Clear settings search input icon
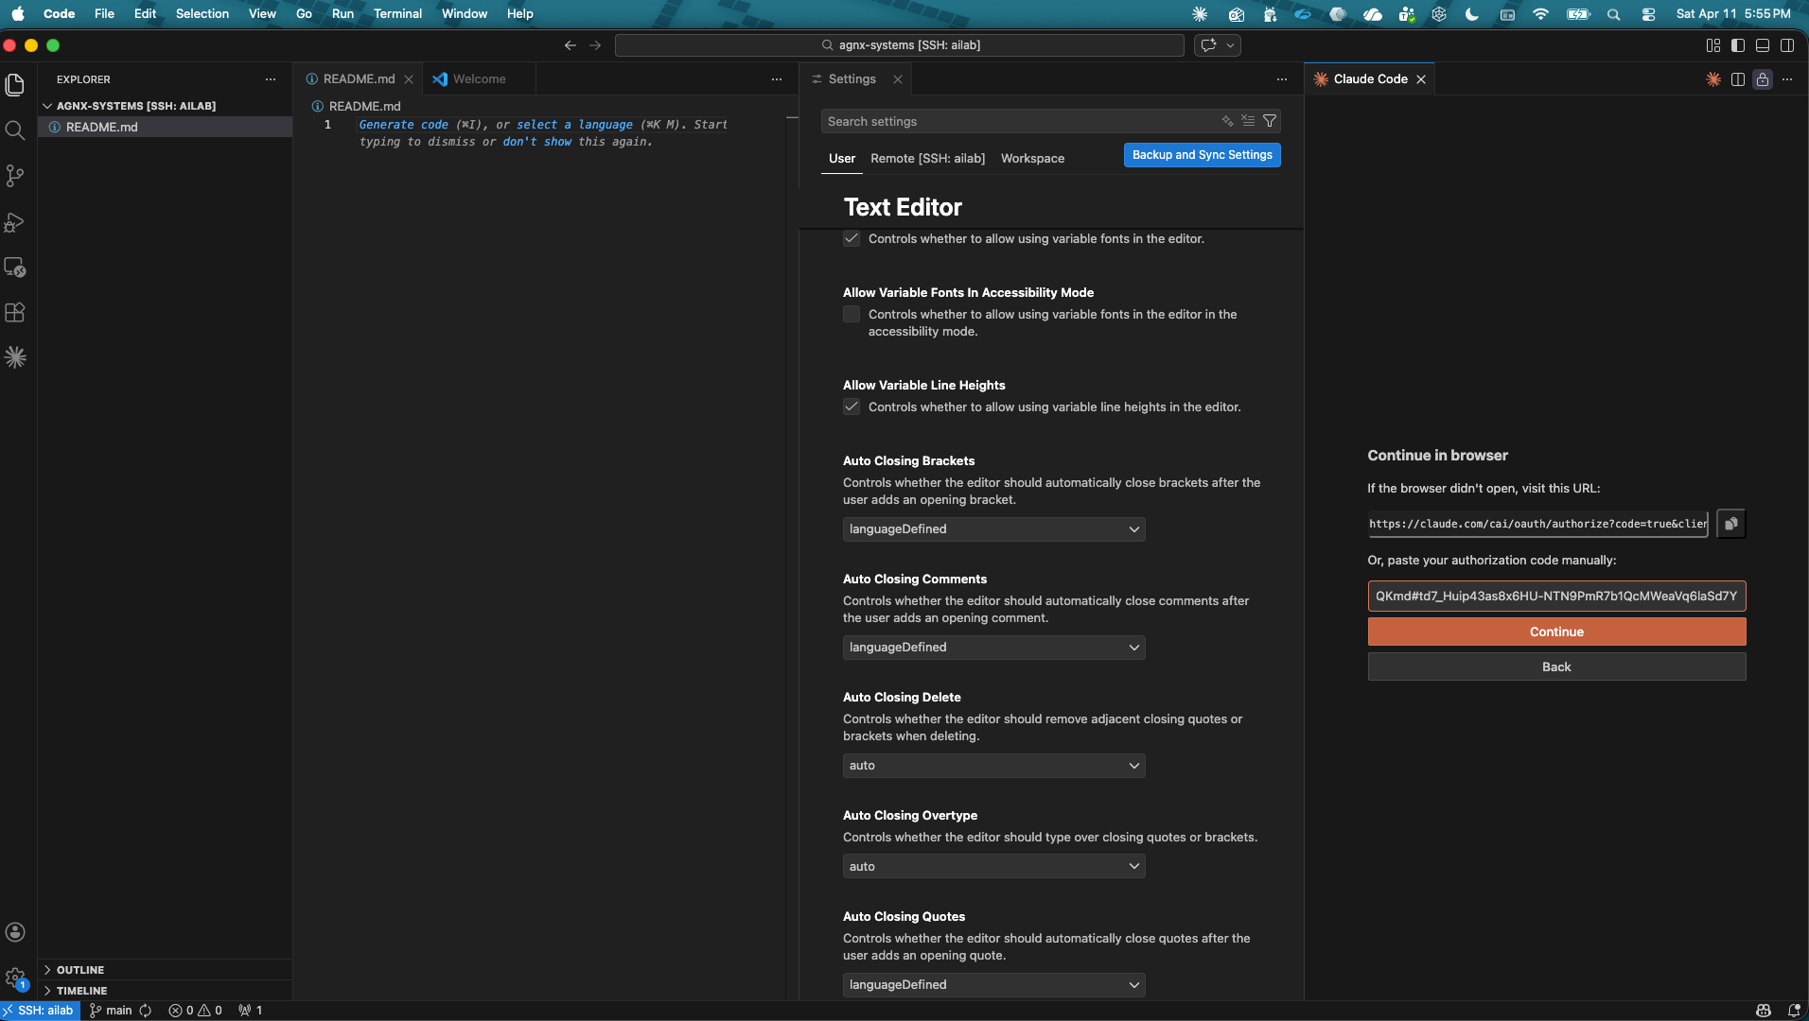 [x=1248, y=121]
